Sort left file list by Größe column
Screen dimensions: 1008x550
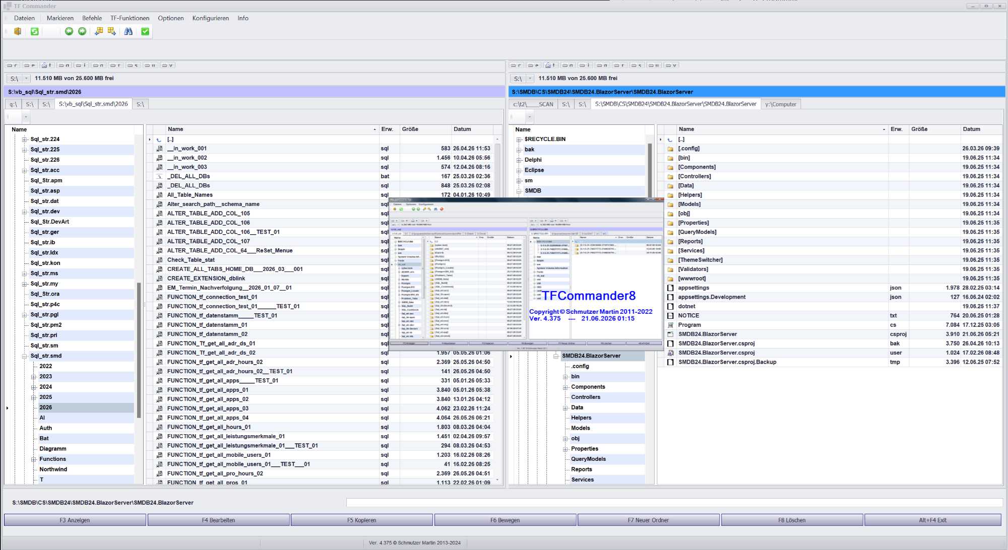[425, 129]
